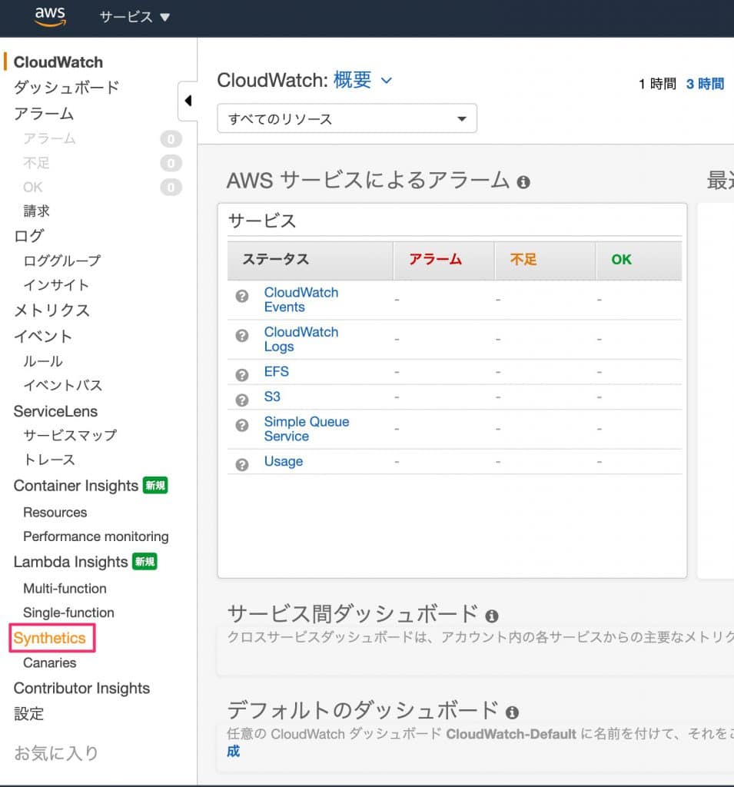Open the CloudWatch 概要 view dropdown
This screenshot has width=734, height=787.
tap(364, 80)
